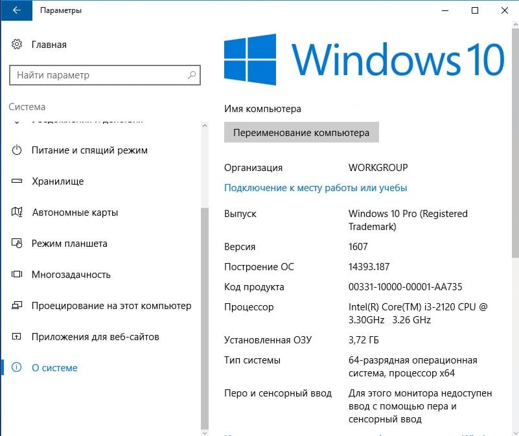
Task: Click the OS build value 14393.187
Action: pos(369,267)
